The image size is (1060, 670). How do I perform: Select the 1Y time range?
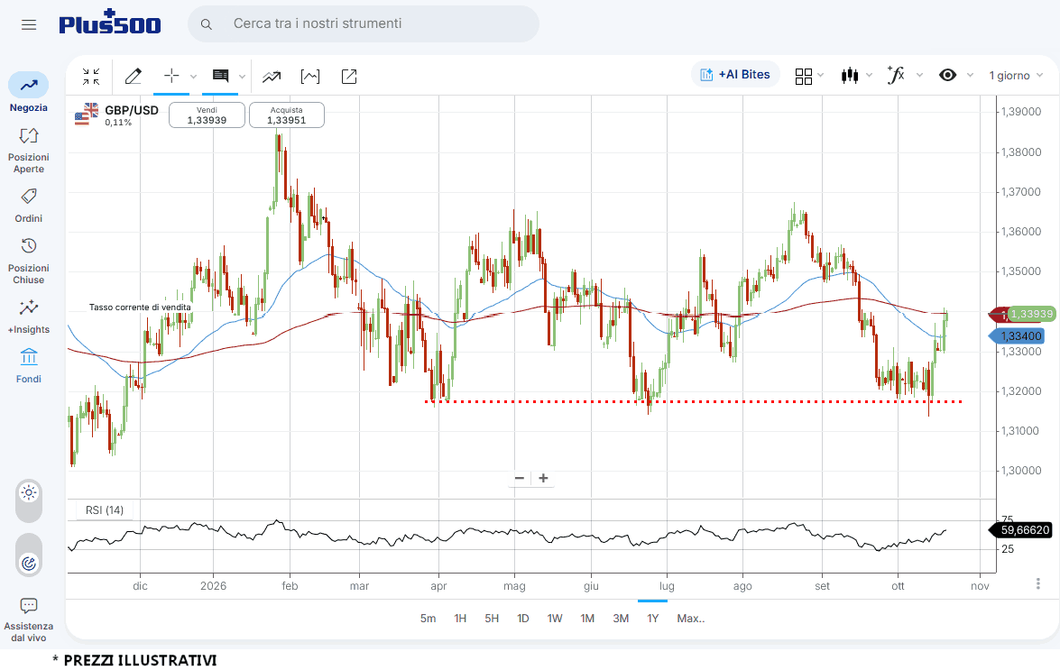[x=652, y=618]
